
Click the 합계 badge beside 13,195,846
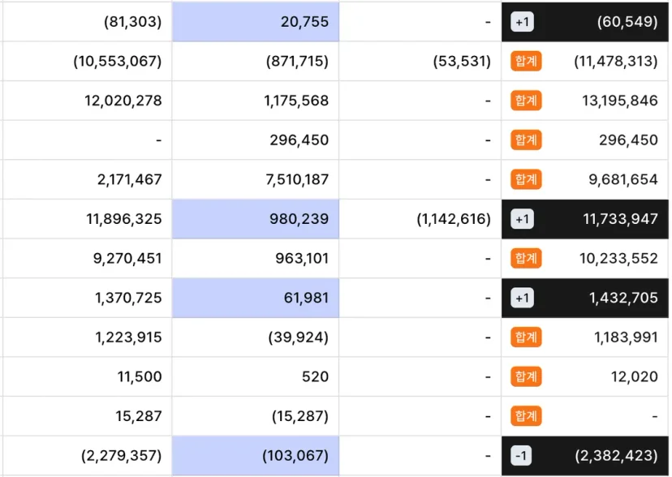coord(526,101)
